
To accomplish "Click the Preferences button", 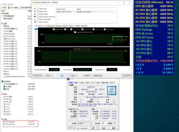I will (x=98, y=75).
